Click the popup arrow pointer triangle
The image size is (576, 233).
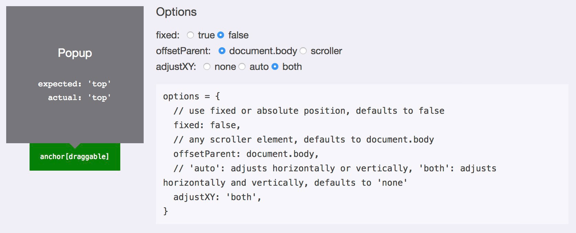(75, 146)
